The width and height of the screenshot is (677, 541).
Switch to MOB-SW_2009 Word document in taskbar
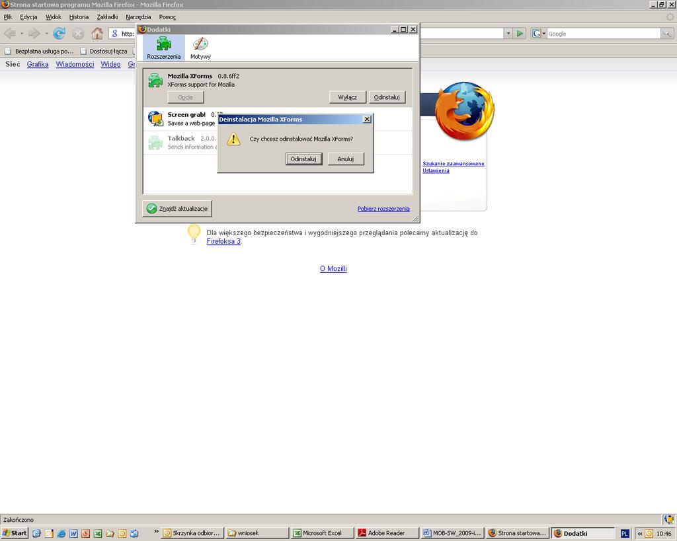pos(452,533)
